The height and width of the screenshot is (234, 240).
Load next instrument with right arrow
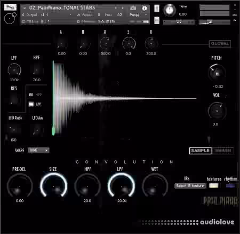pos(122,8)
